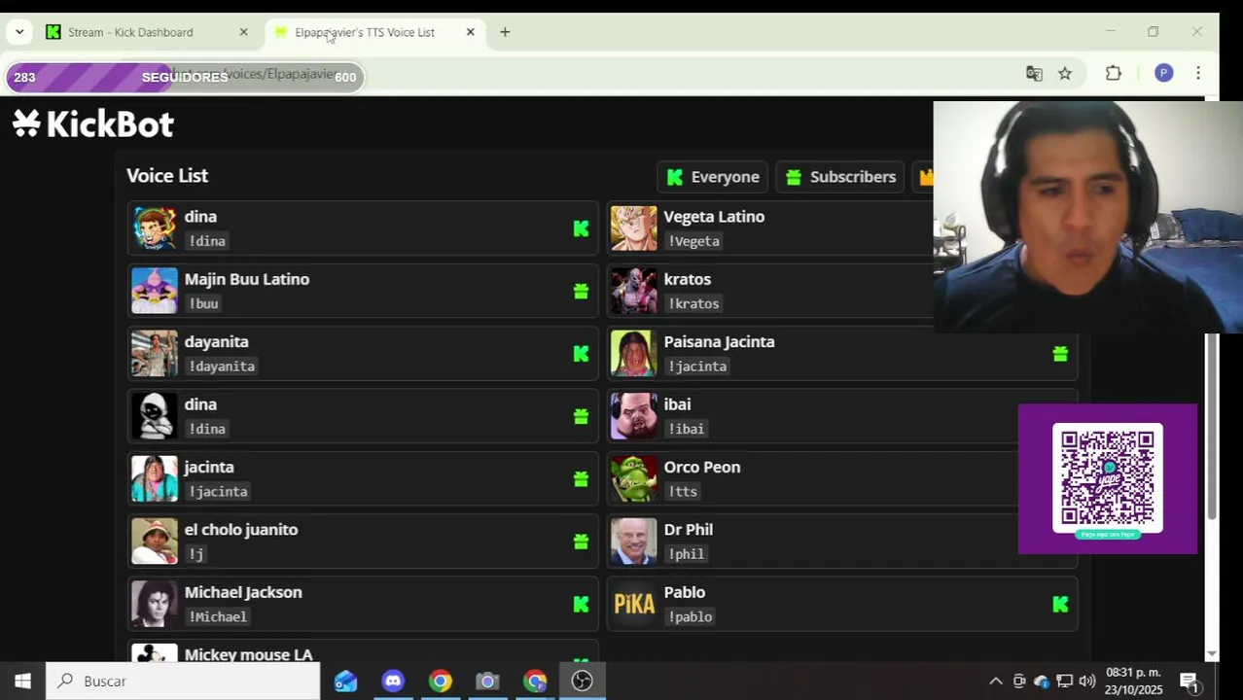Click the Paisana Jacinta avatar
The image size is (1243, 700).
(633, 354)
